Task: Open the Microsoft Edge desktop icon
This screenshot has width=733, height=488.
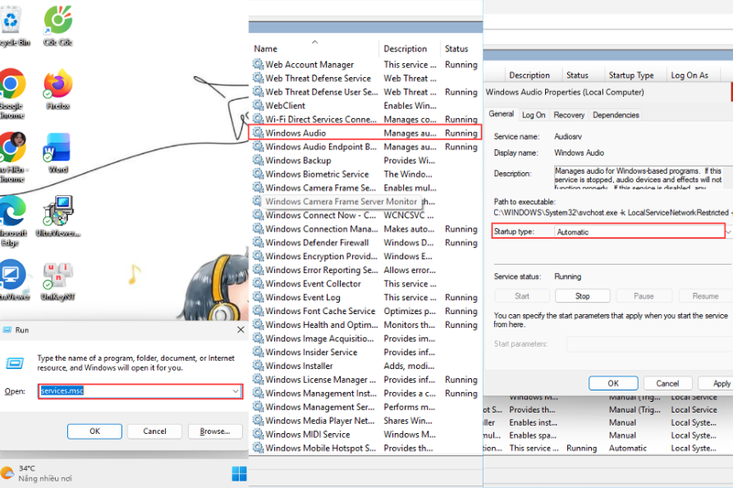Action: (12, 221)
